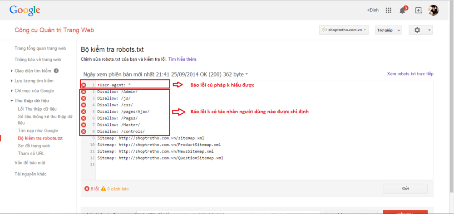
Task: Open Số liệu thống kê thu thập dữ liệu
Action: 45,120
